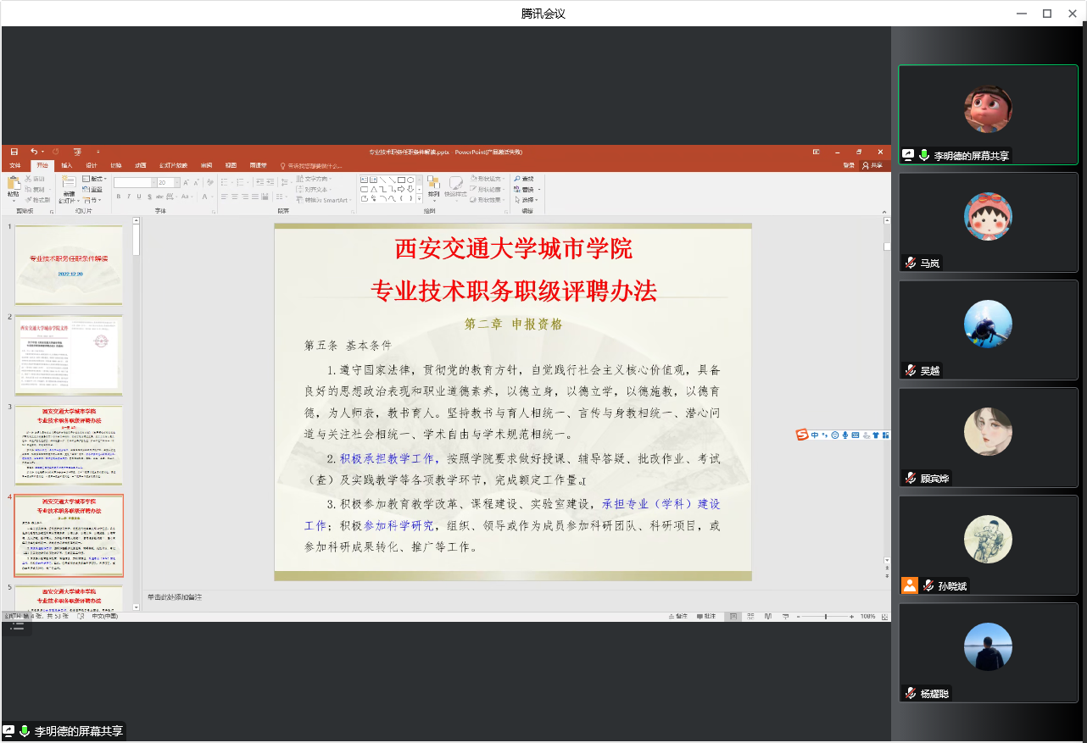1087x743 pixels.
Task: Switch to Reading view in the status bar
Action: tap(767, 617)
